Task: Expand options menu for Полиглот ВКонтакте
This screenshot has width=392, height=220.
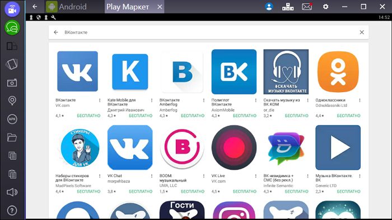Action: (256, 101)
